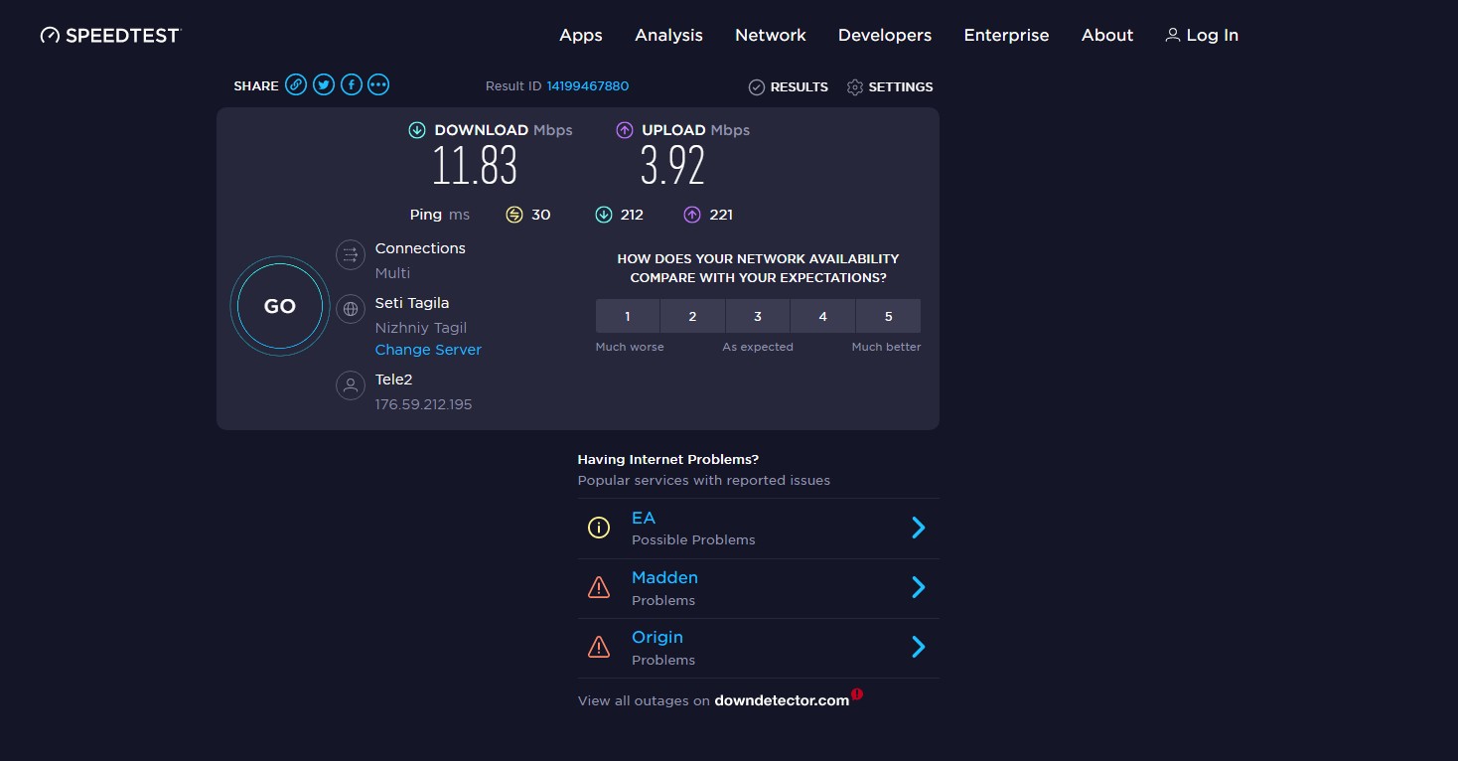This screenshot has width=1458, height=761.
Task: Click the Multi connections value
Action: (x=392, y=273)
